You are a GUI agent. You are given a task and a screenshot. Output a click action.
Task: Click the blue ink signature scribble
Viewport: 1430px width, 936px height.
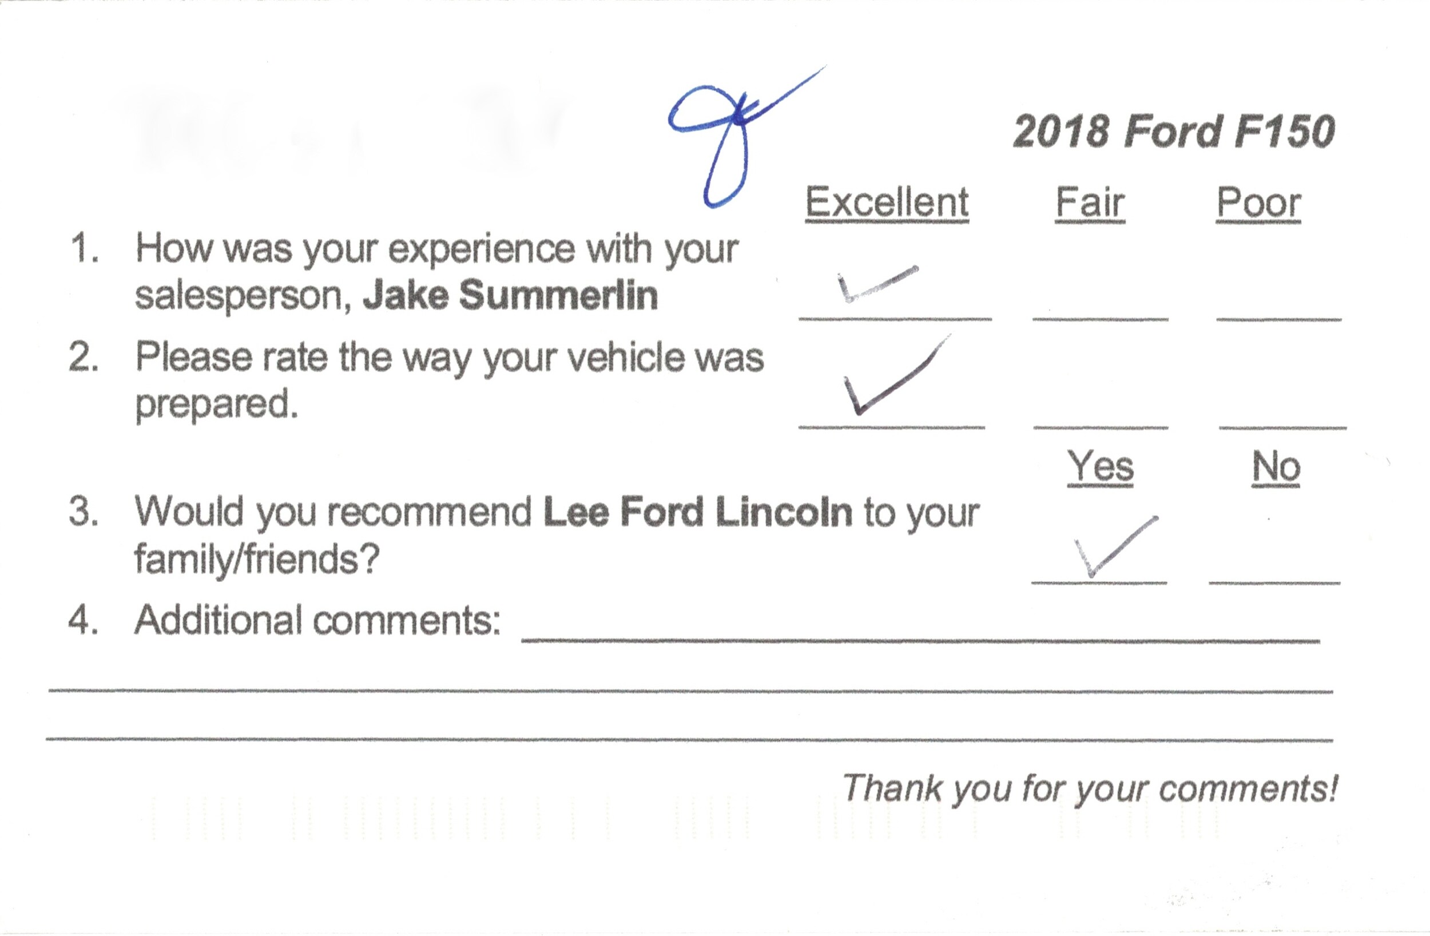746,137
